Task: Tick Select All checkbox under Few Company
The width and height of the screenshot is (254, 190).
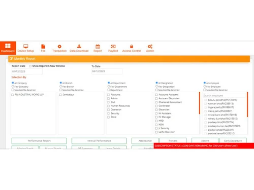Action: click(x=13, y=90)
